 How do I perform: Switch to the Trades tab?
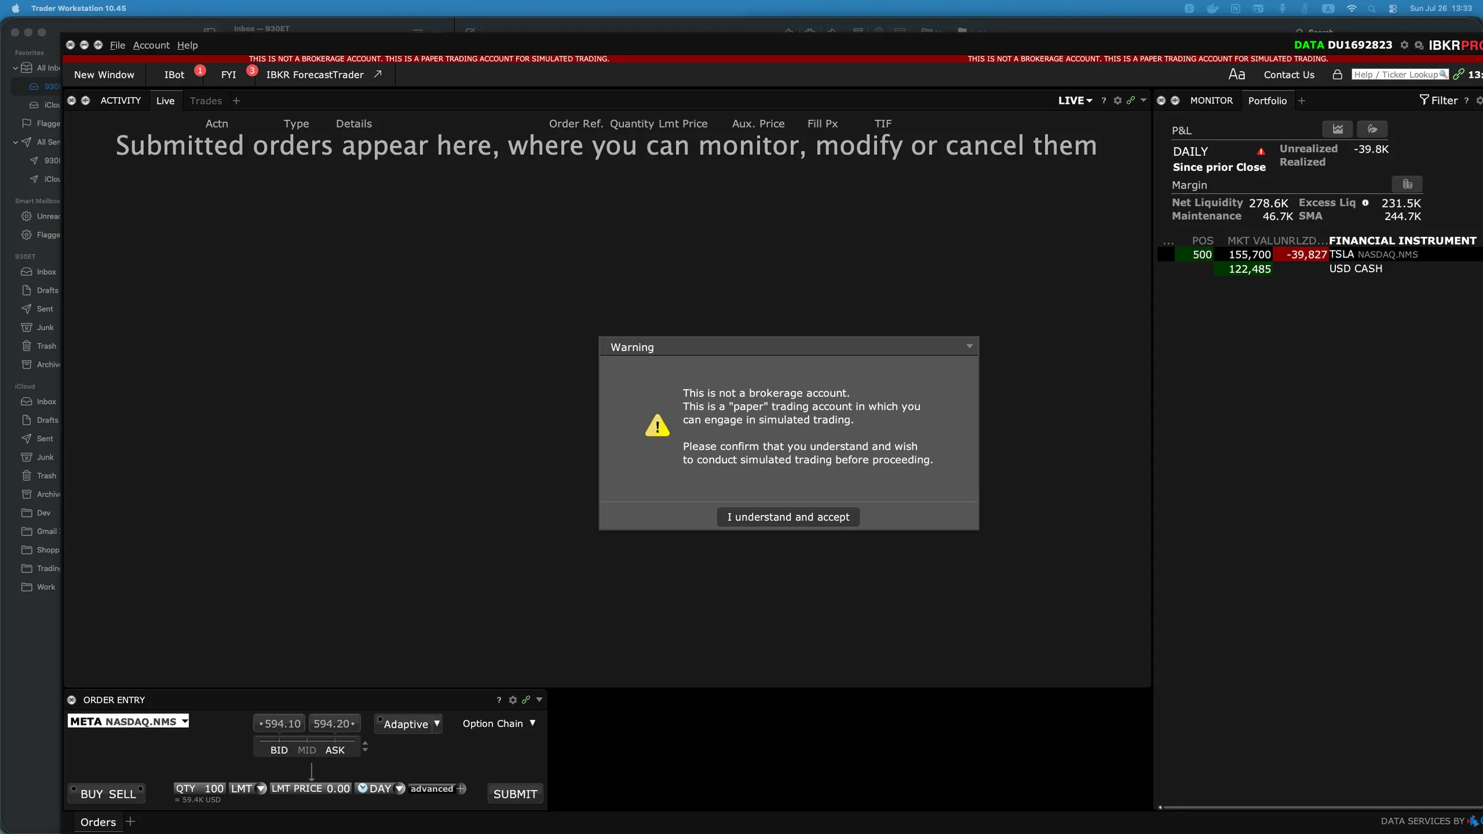coord(206,101)
